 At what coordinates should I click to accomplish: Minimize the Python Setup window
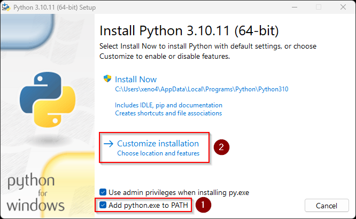point(295,7)
